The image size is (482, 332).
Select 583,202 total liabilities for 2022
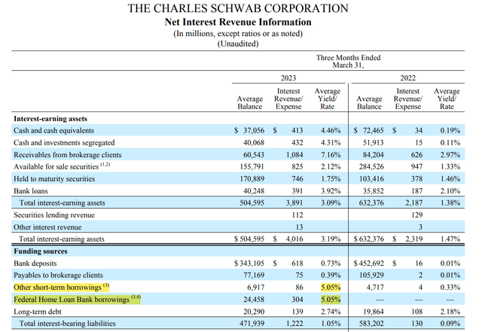tap(371, 324)
